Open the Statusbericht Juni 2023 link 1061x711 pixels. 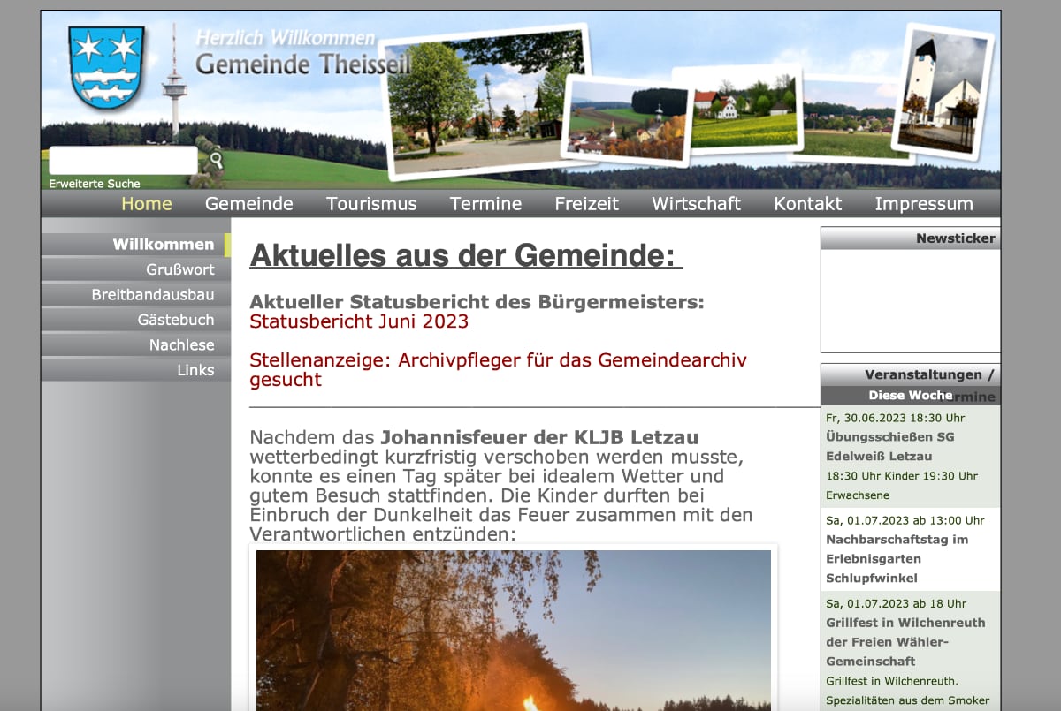click(359, 321)
